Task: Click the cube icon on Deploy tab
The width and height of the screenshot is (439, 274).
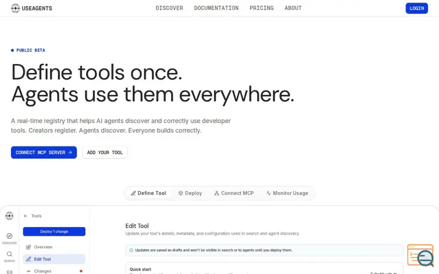Action: (x=181, y=193)
